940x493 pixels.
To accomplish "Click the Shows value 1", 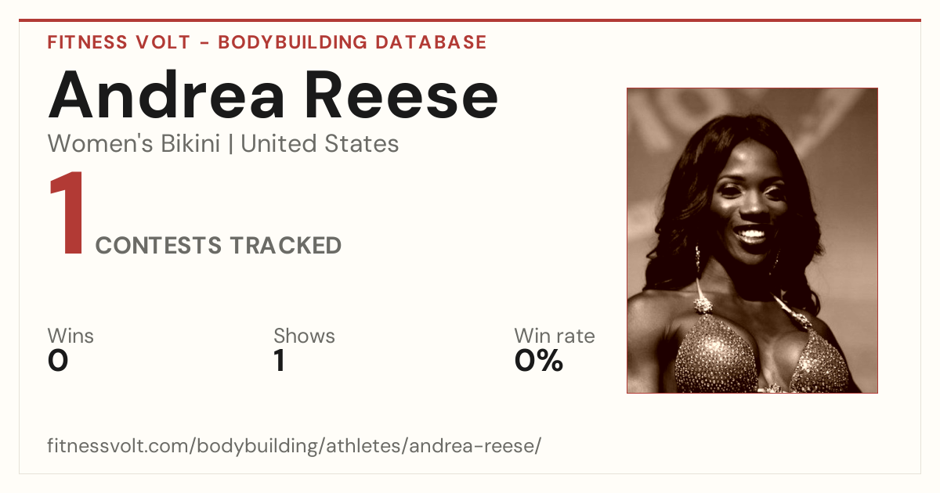I will 280,361.
